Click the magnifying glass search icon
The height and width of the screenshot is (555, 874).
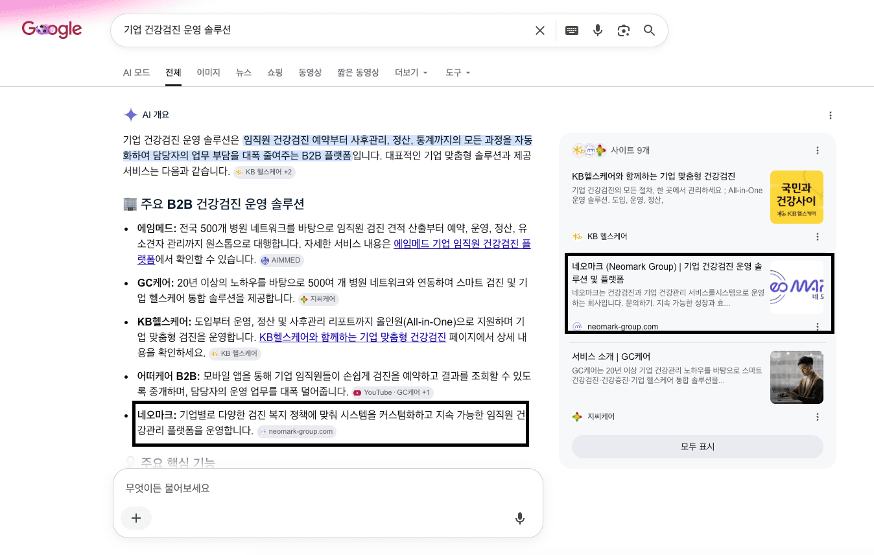[x=649, y=30]
